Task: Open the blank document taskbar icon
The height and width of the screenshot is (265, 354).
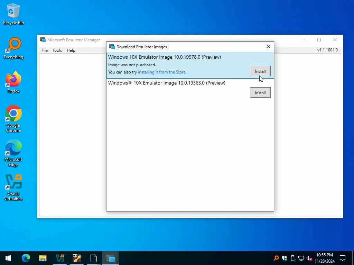Action: point(93,258)
